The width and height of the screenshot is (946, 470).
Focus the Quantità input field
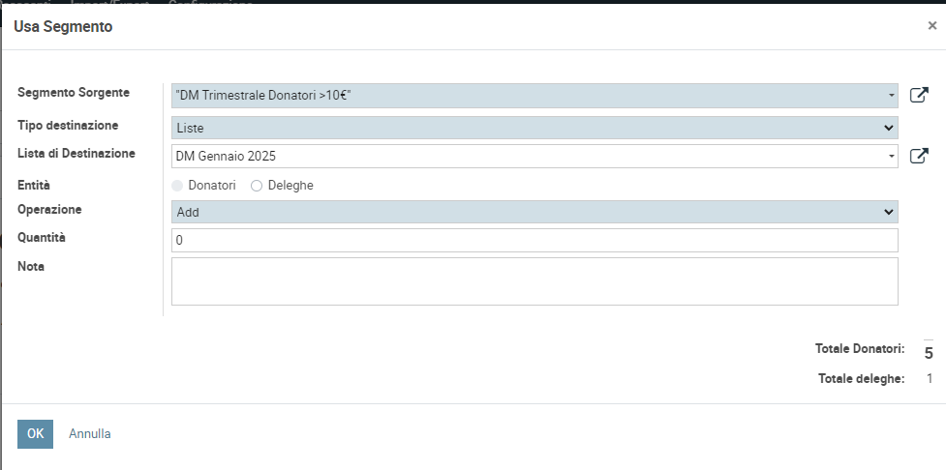[534, 240]
